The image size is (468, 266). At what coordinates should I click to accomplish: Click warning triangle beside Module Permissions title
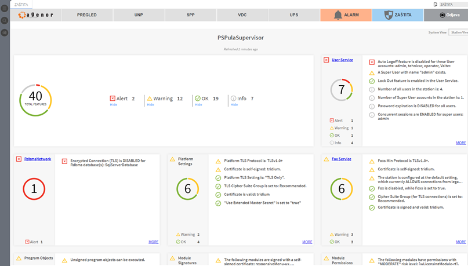point(326,258)
